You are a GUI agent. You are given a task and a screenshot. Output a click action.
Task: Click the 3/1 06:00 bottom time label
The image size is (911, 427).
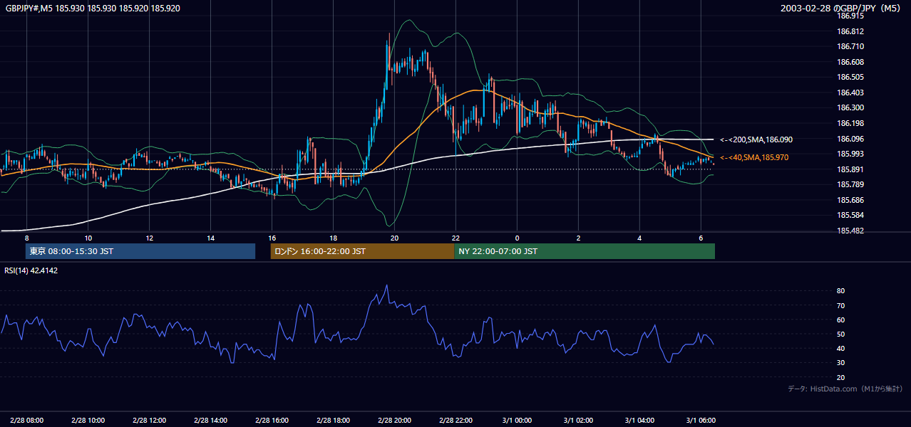701,421
